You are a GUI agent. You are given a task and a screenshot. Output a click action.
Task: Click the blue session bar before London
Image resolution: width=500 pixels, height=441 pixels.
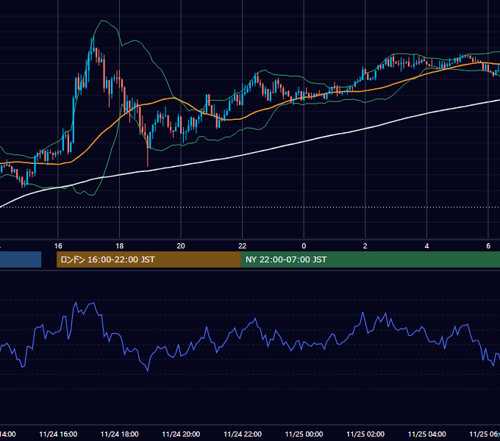21,259
